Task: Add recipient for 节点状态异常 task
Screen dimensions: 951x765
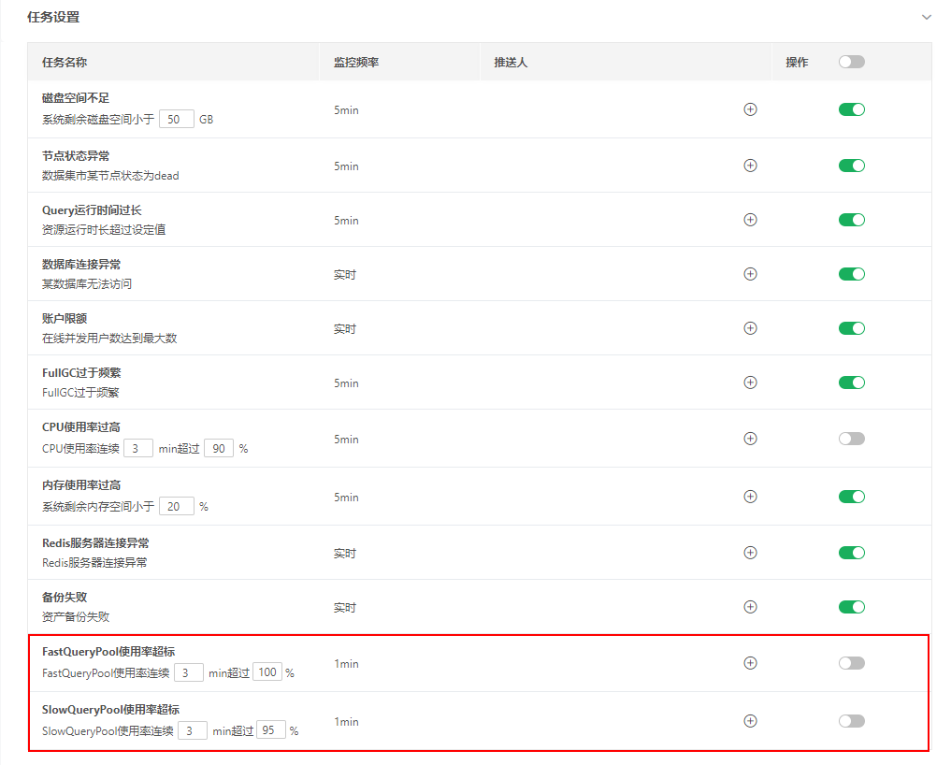Action: coord(750,166)
